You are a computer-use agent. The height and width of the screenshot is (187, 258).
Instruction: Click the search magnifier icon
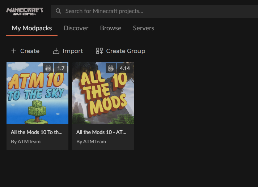pos(58,11)
